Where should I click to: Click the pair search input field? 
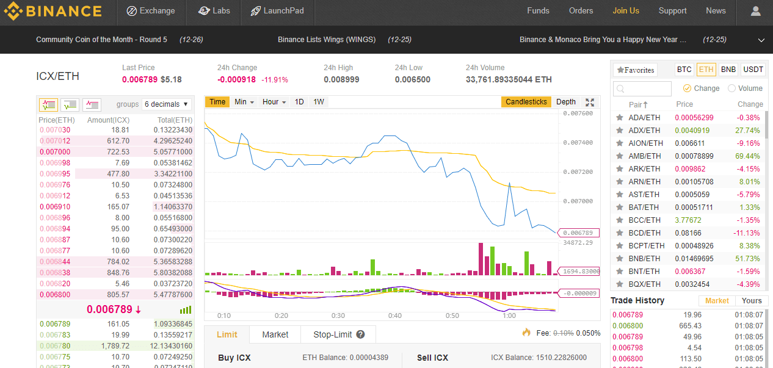[642, 88]
